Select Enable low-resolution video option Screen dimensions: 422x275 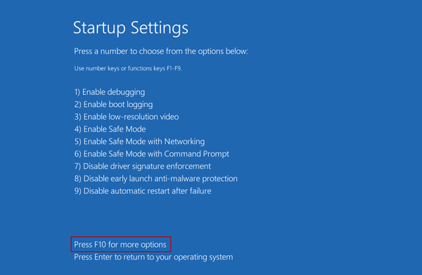(127, 117)
